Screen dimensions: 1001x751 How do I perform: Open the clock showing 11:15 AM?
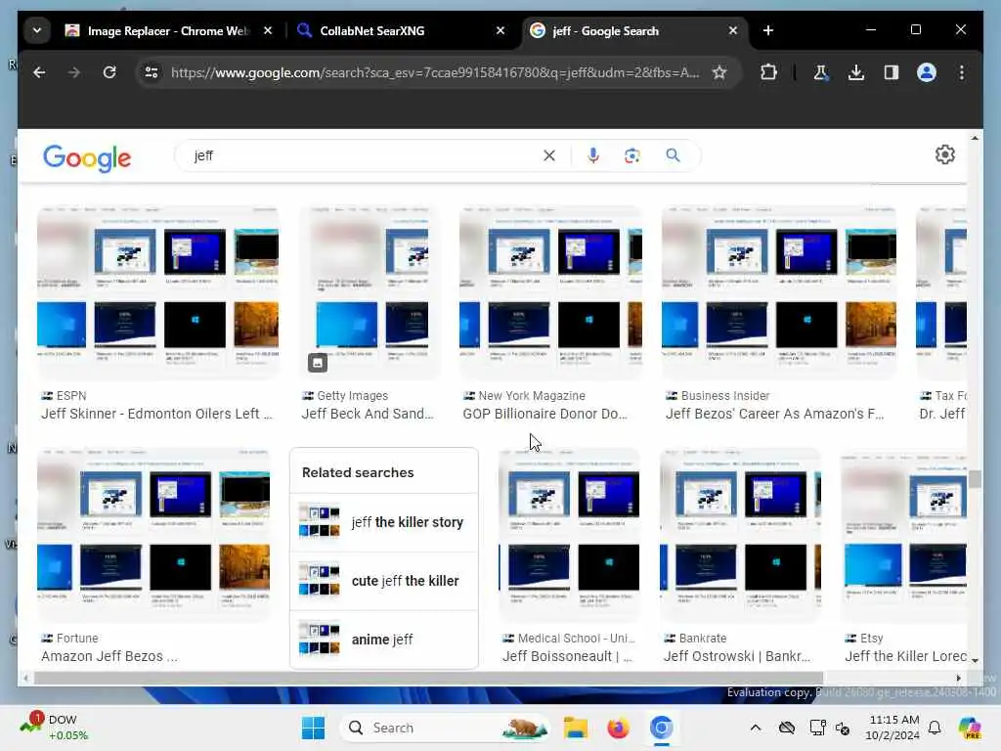click(x=893, y=728)
